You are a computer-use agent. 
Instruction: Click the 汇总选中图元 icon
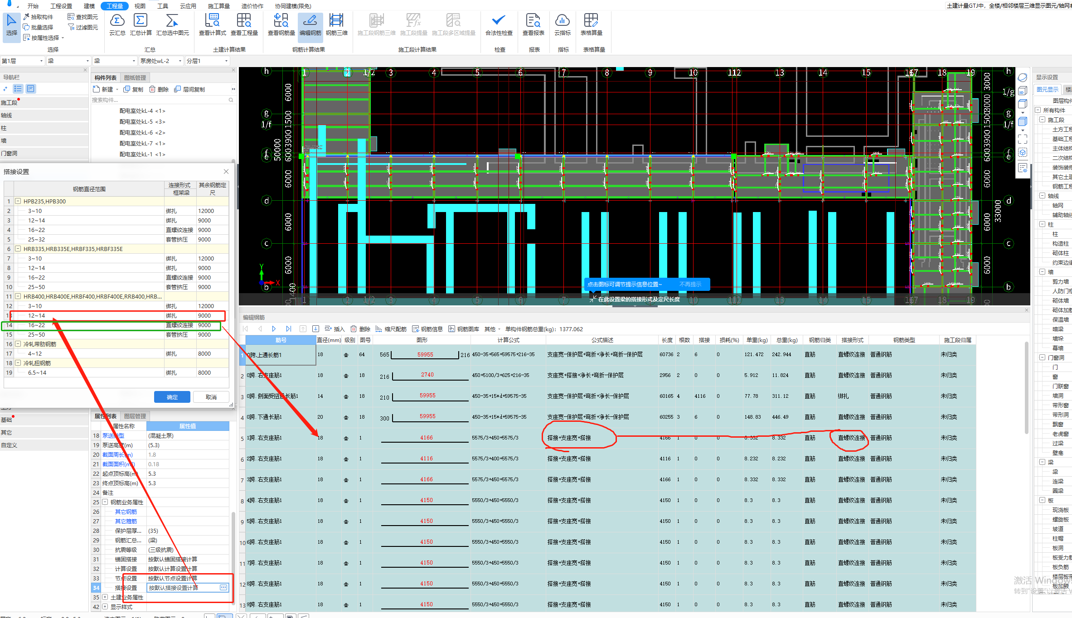[172, 25]
